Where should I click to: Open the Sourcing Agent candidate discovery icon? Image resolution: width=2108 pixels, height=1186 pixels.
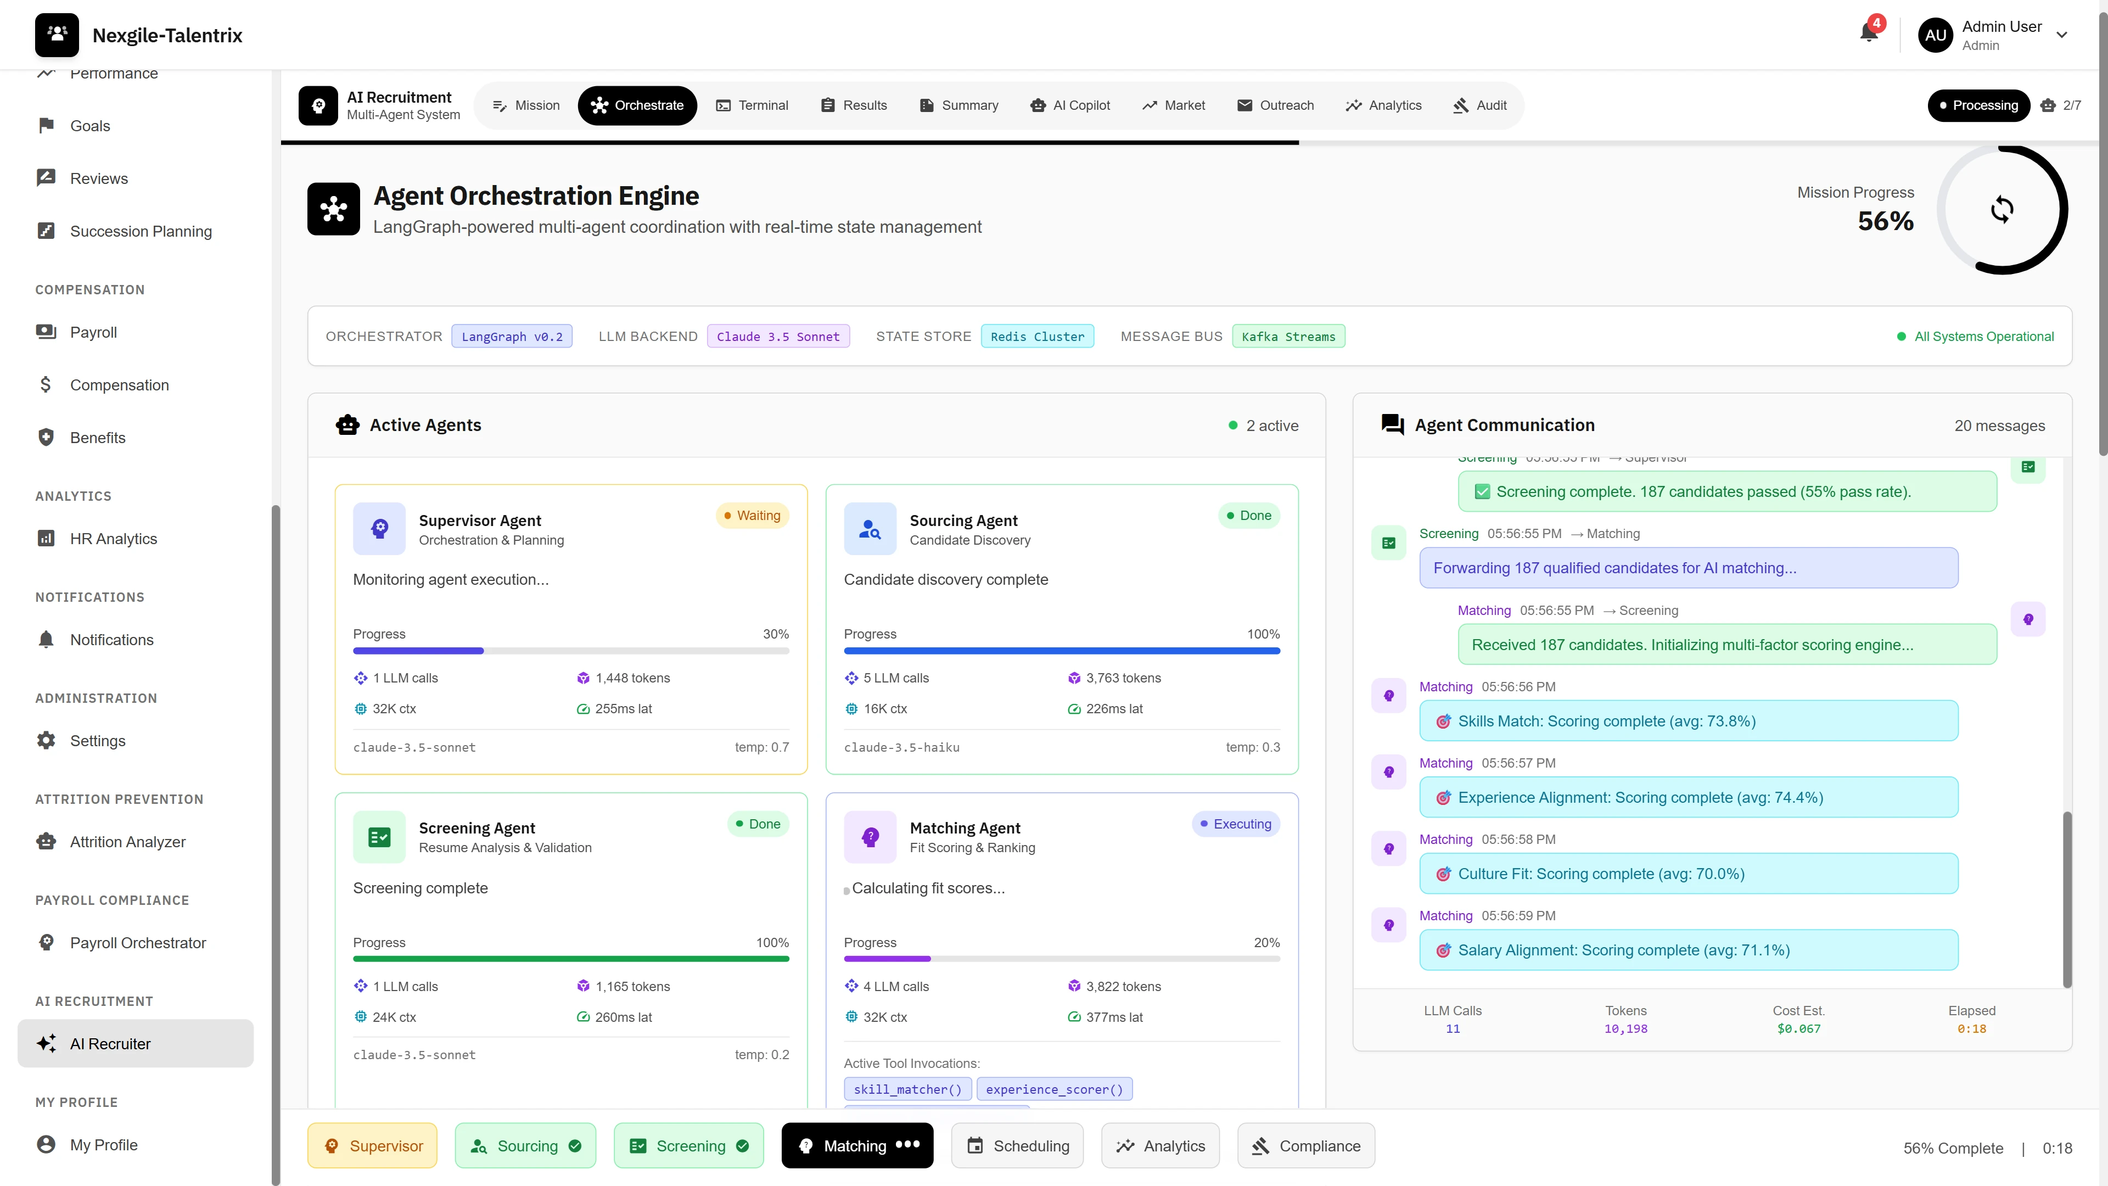[x=869, y=528]
